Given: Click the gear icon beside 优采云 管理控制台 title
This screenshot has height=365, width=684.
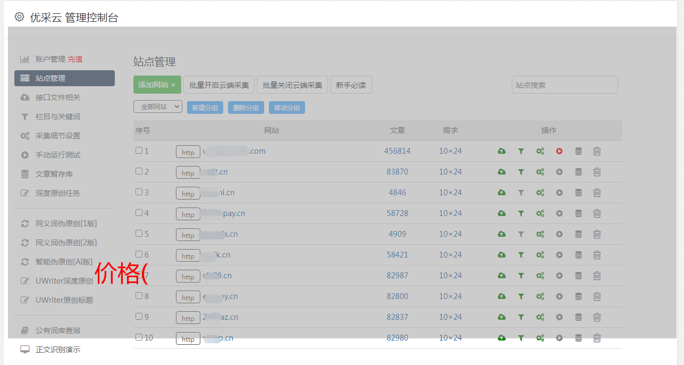Looking at the screenshot, I should 20,17.
